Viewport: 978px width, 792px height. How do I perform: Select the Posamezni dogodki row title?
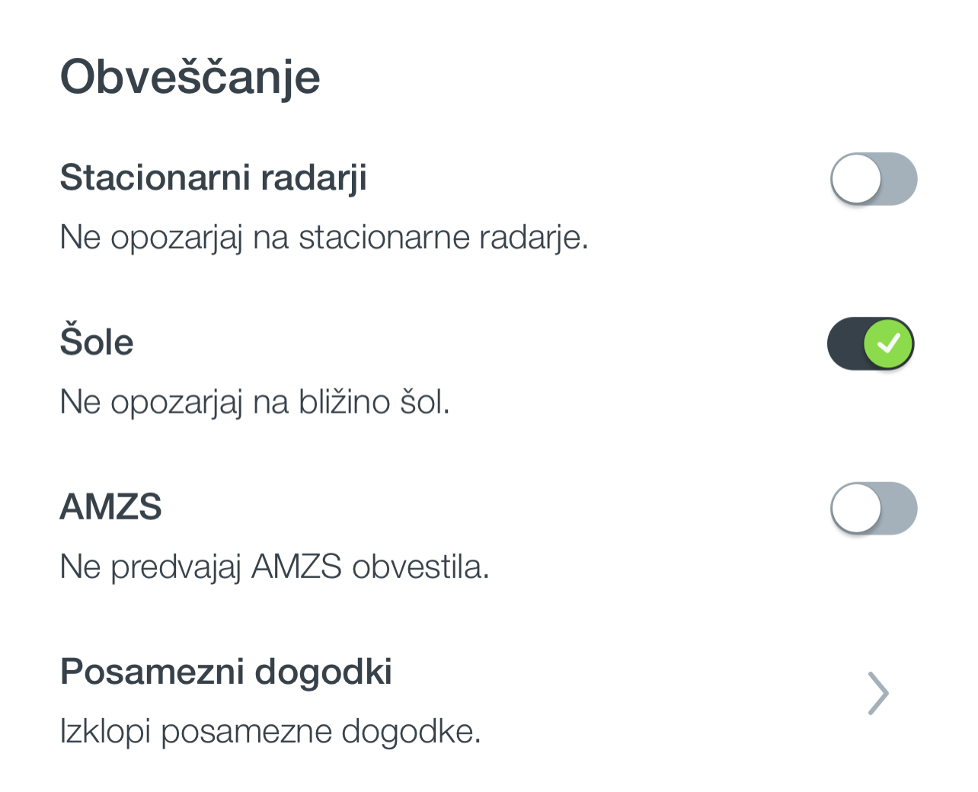pyautogui.click(x=225, y=672)
